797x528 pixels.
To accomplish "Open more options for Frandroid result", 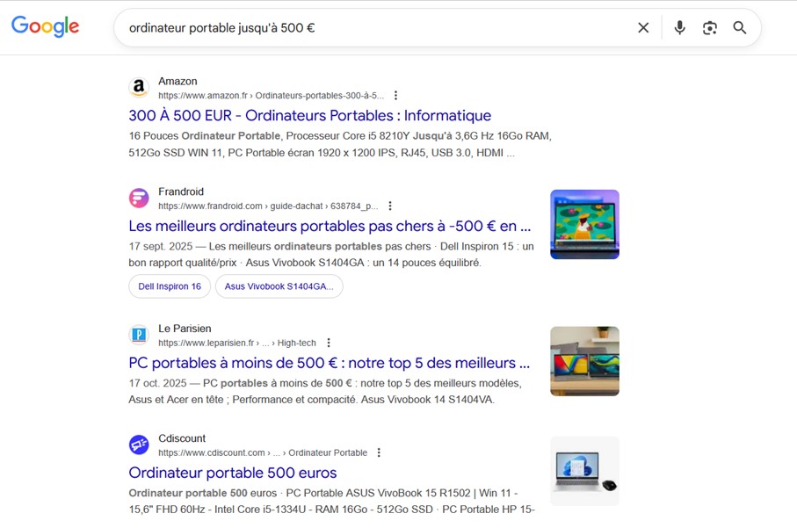I will click(x=390, y=206).
